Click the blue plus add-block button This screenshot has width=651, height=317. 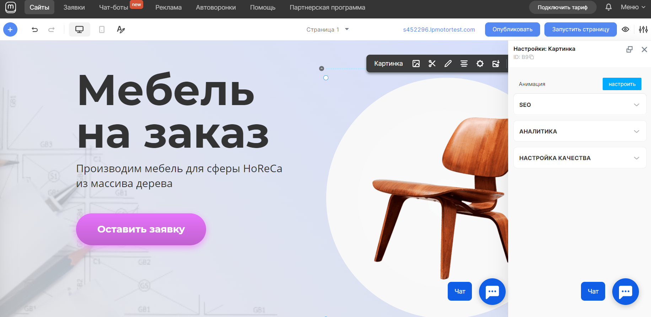(x=10, y=29)
